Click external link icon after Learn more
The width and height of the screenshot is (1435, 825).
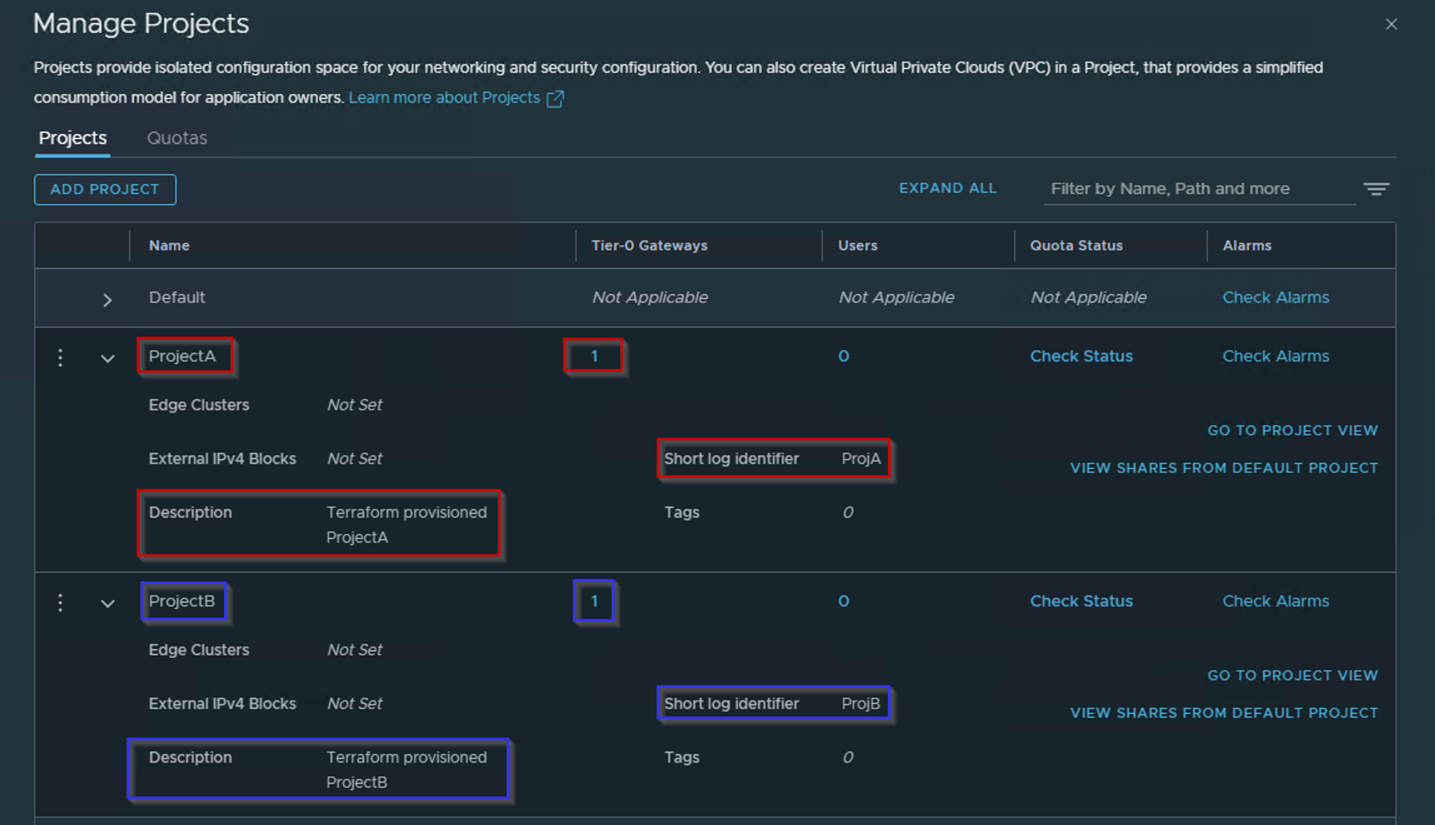click(555, 98)
